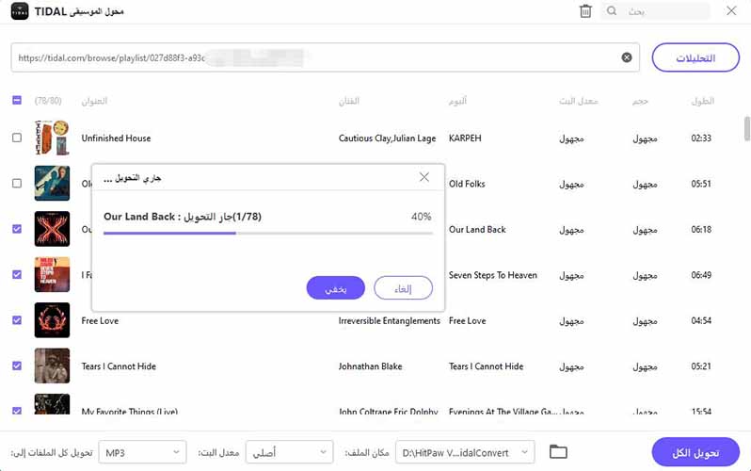Check the Old Folks row checkbox

click(x=17, y=184)
